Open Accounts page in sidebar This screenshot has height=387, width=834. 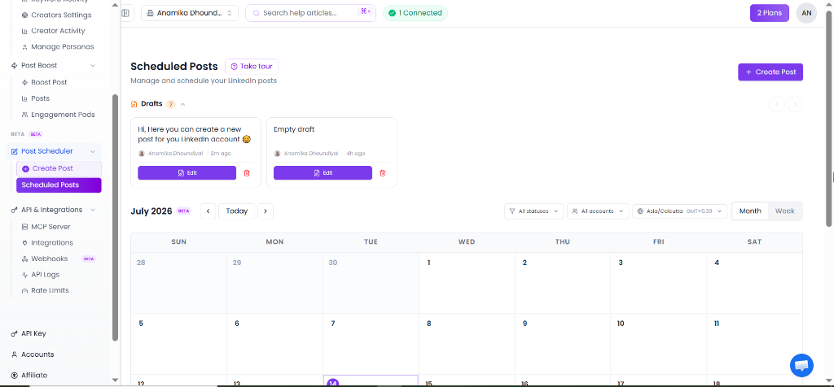[x=33, y=354]
